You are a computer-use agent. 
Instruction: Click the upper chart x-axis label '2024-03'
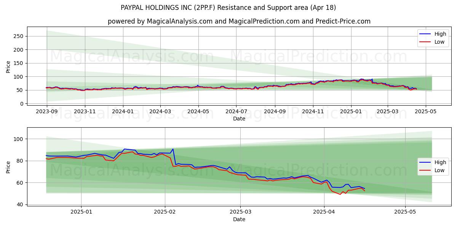(x=160, y=112)
